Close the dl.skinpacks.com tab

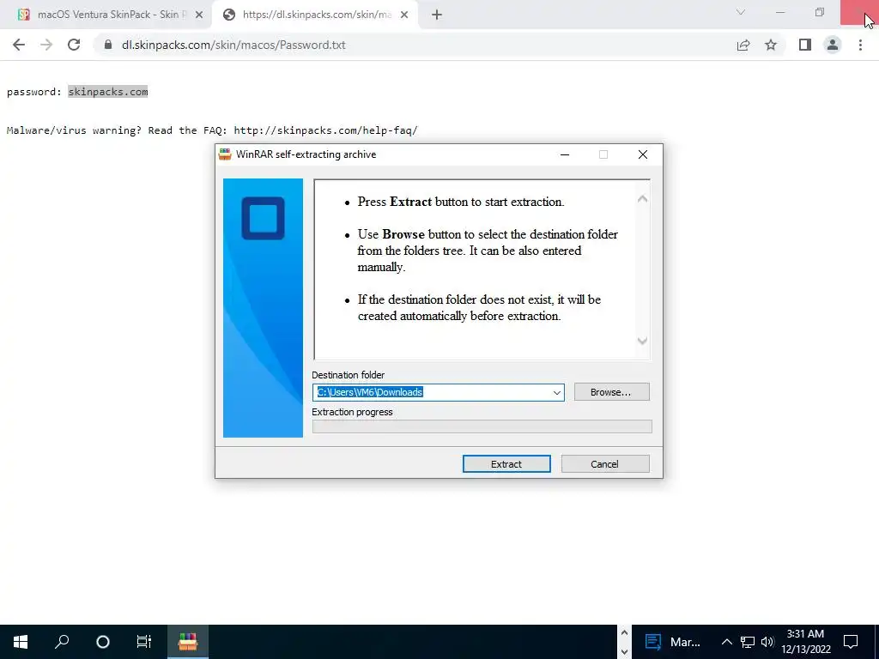coord(404,15)
